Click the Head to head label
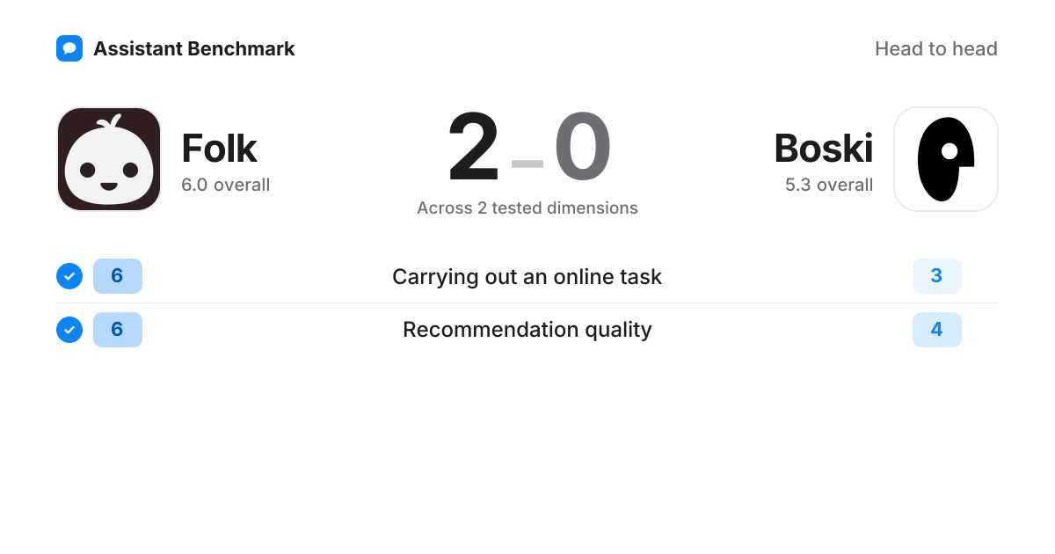The image size is (1055, 554). pos(936,48)
